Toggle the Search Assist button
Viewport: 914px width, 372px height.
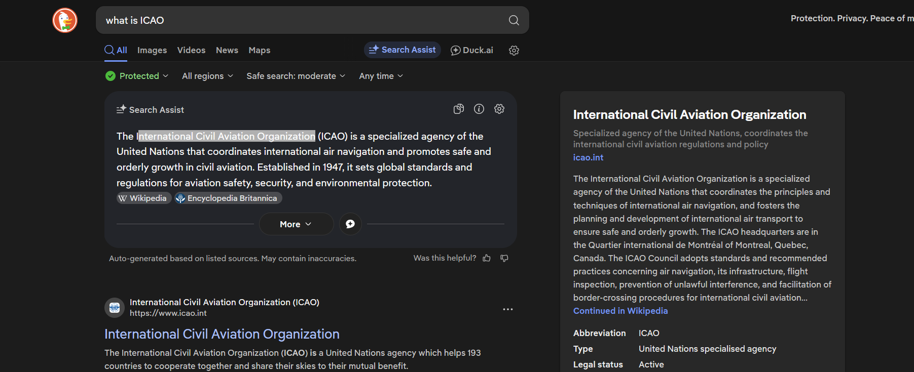click(x=402, y=50)
